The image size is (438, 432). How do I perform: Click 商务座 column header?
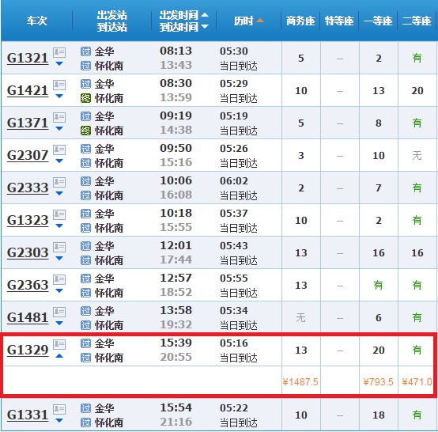[x=300, y=21]
